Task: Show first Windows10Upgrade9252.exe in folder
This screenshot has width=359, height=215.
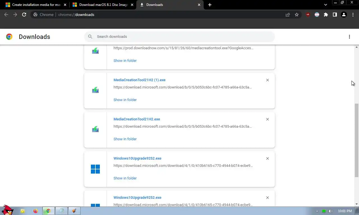Action: [125, 178]
